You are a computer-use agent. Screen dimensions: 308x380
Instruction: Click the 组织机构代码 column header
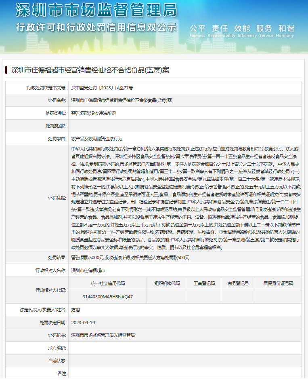(x=167, y=283)
